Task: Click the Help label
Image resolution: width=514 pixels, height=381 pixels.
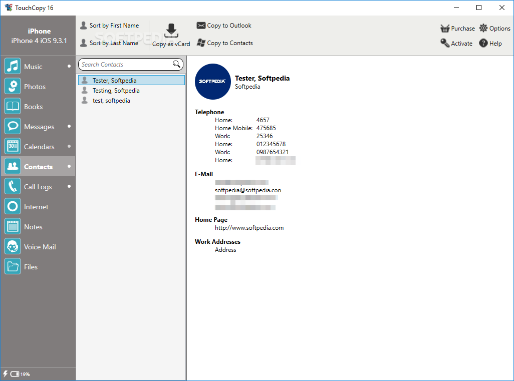Action: [495, 43]
